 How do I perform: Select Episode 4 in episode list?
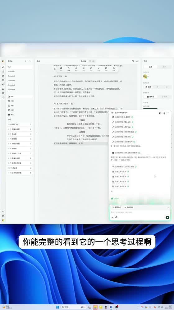[20, 81]
